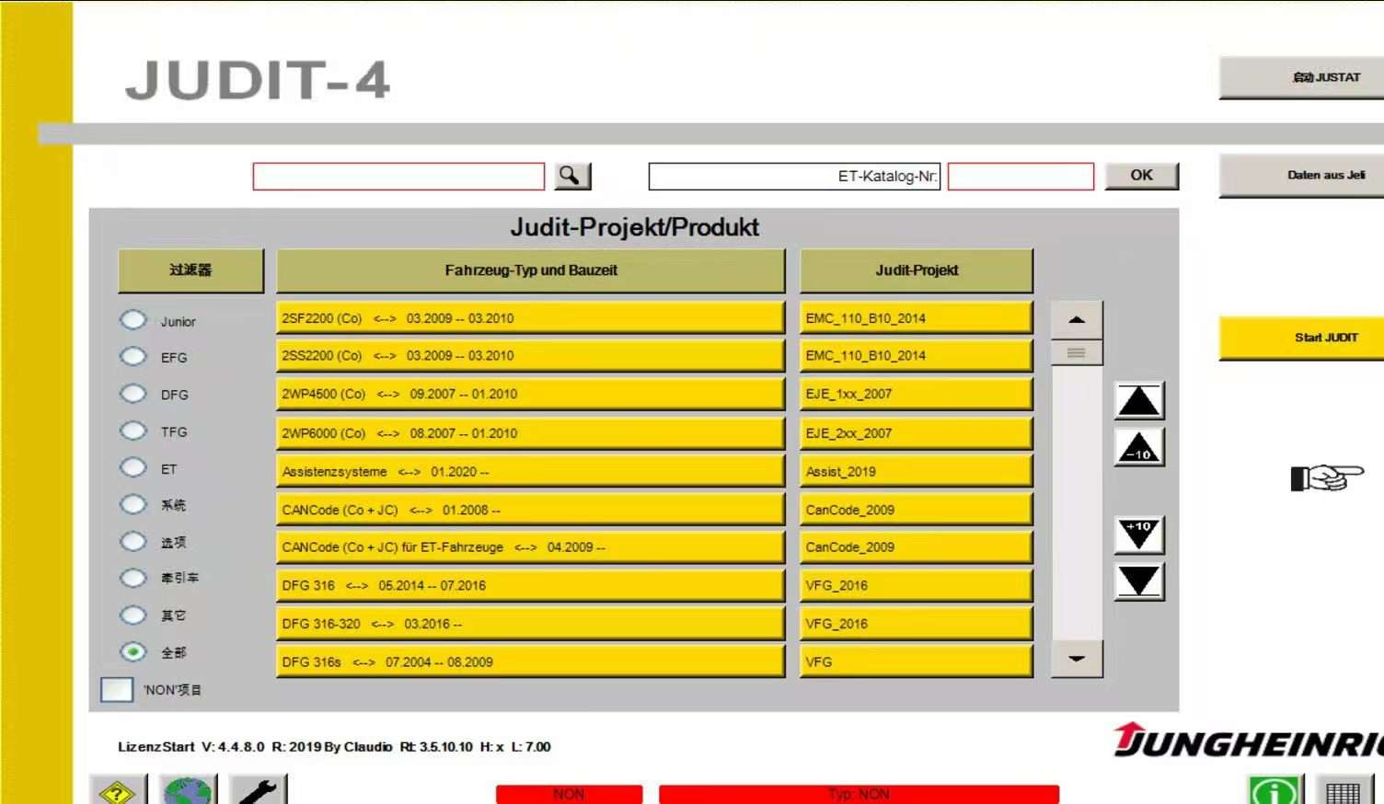Click the 过滤器 header button
This screenshot has height=804, width=1384.
point(190,270)
